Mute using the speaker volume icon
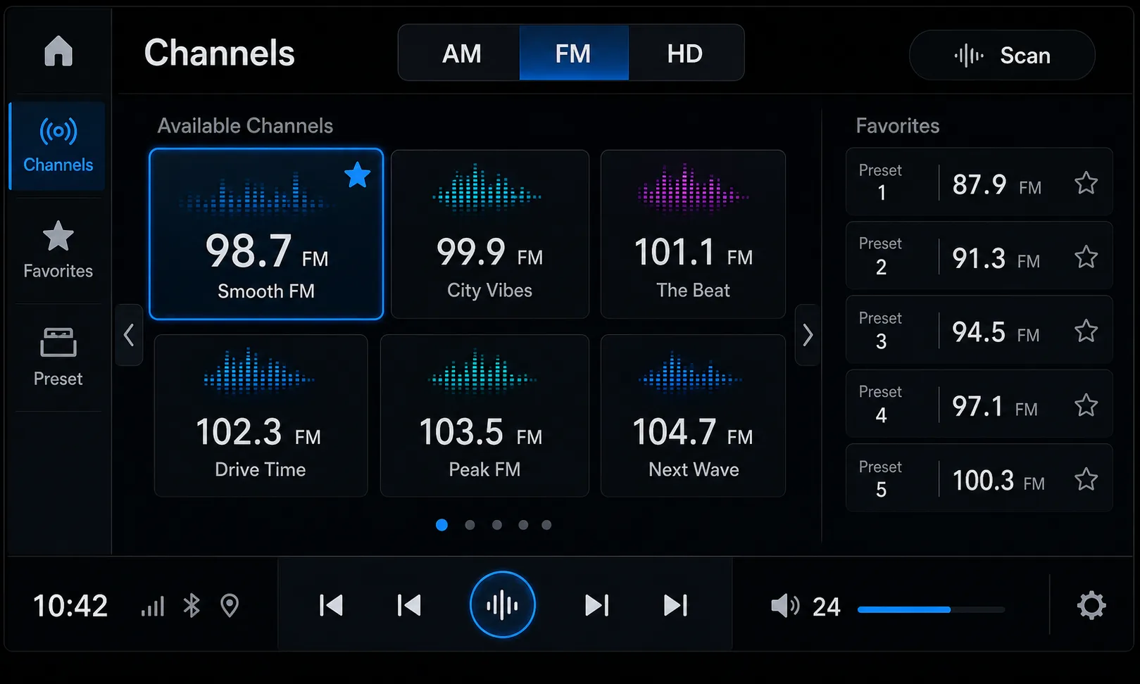Image resolution: width=1140 pixels, height=684 pixels. click(785, 606)
